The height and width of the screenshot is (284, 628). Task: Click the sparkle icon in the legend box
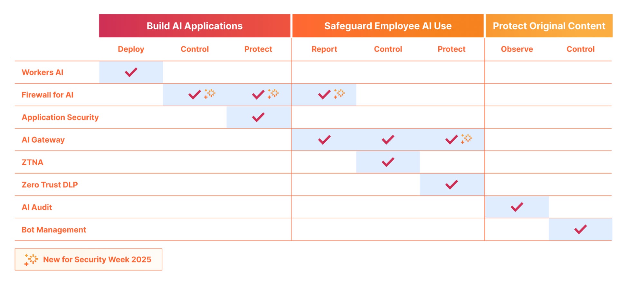(31, 260)
